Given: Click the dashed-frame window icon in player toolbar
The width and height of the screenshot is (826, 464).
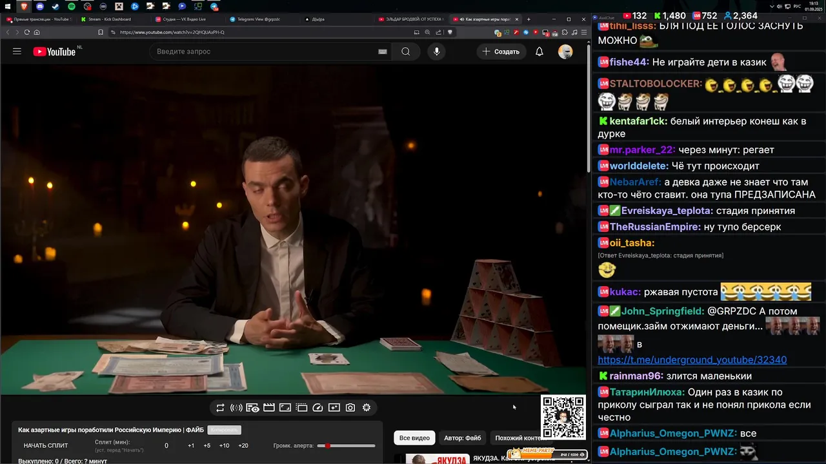Looking at the screenshot, I should [x=301, y=407].
